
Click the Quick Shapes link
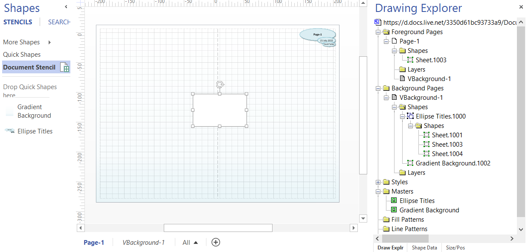tap(22, 55)
